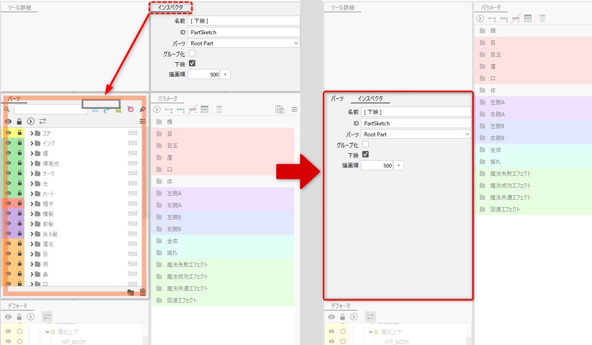Hide the コア part using its eye icon
Viewport: 592px width, 345px height.
tap(8, 133)
